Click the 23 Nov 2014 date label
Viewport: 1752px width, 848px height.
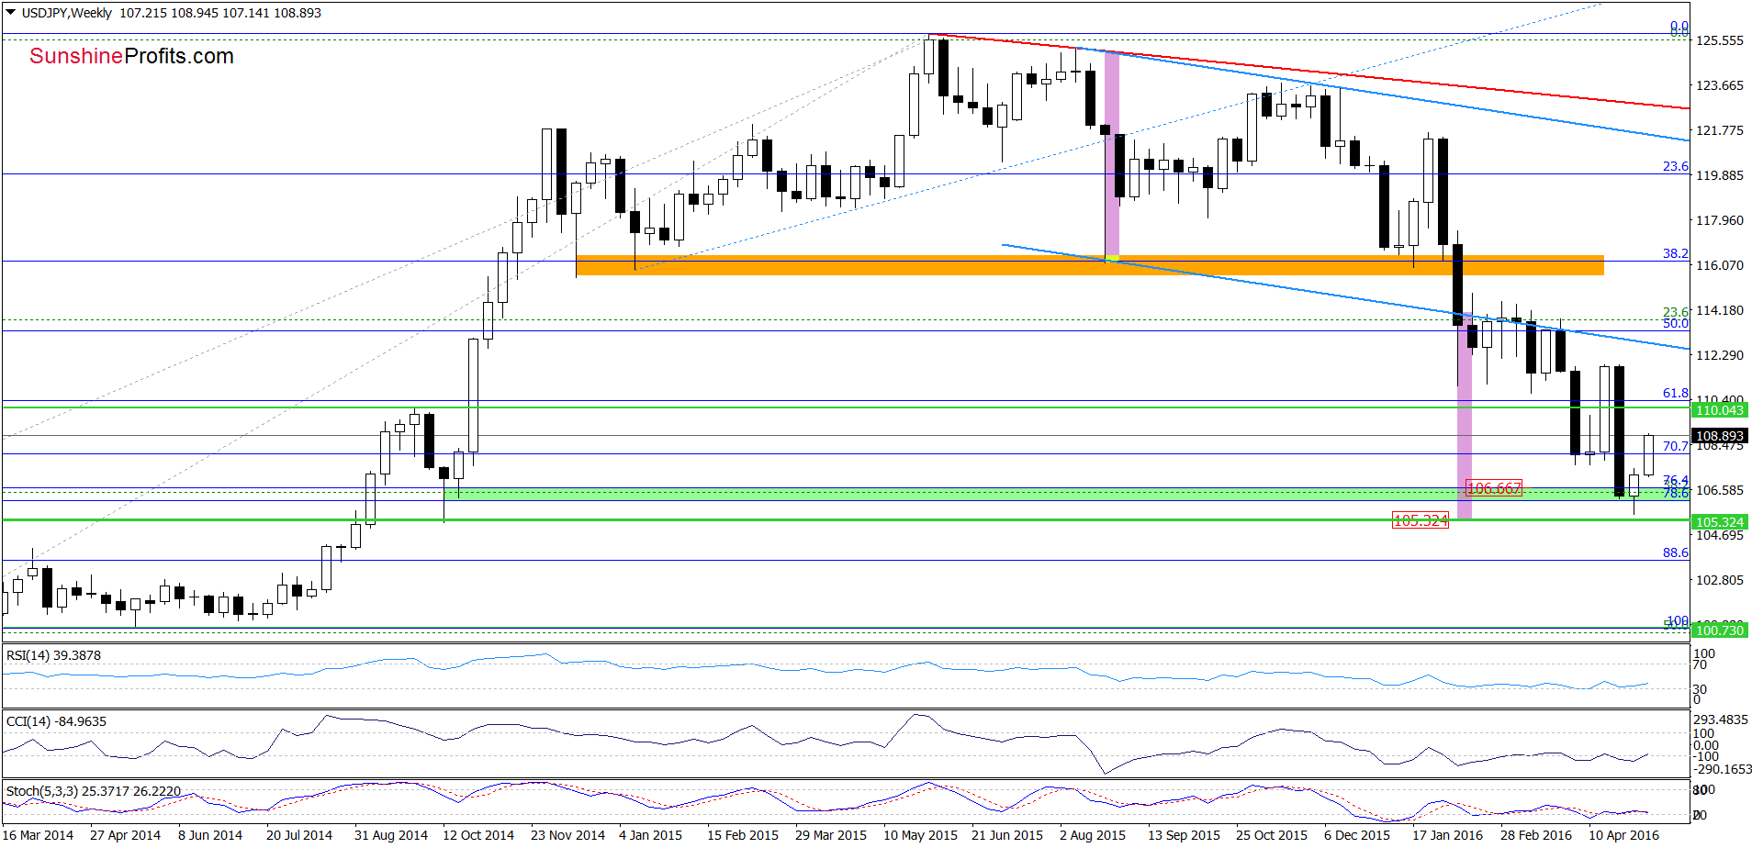(567, 835)
